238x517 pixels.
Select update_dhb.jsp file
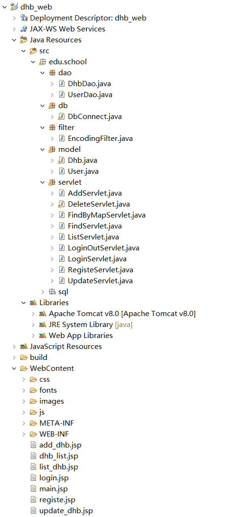66,510
